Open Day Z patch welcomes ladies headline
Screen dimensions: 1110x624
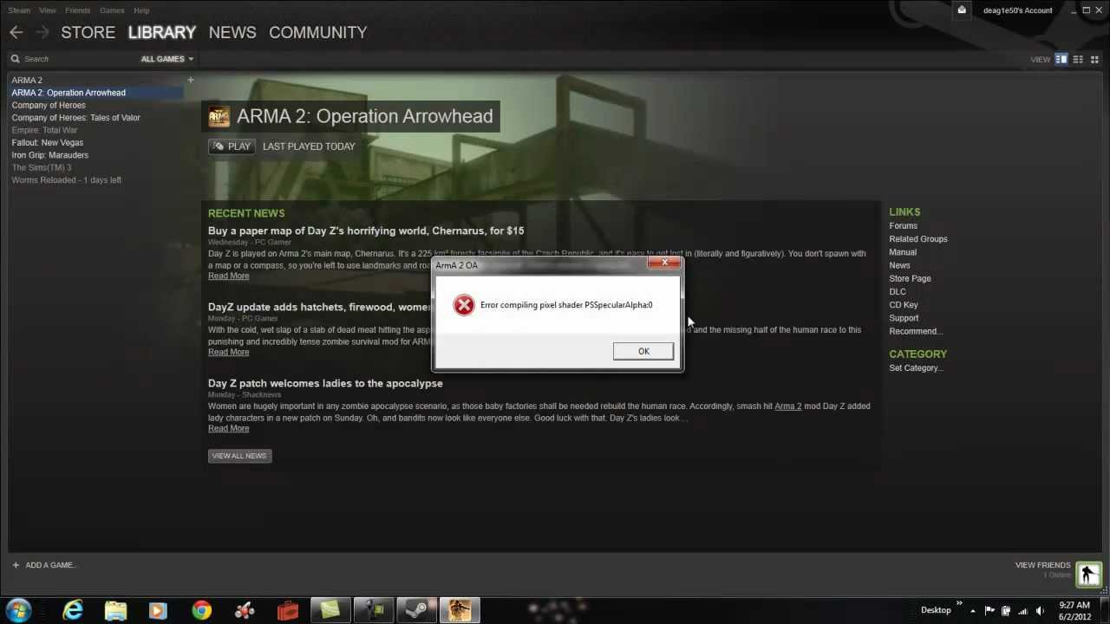click(x=325, y=383)
